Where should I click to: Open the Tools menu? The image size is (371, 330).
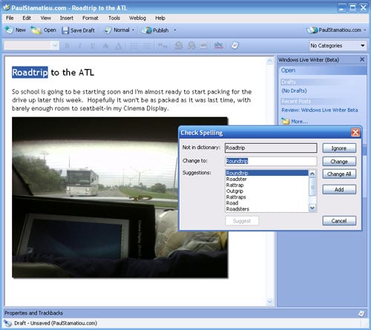click(114, 18)
